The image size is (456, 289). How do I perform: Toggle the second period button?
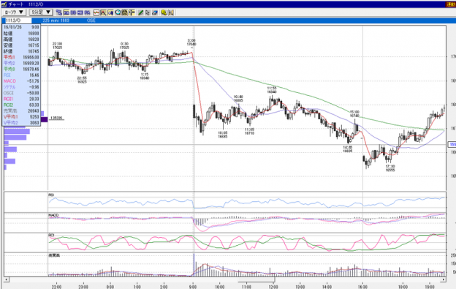(x=73, y=12)
